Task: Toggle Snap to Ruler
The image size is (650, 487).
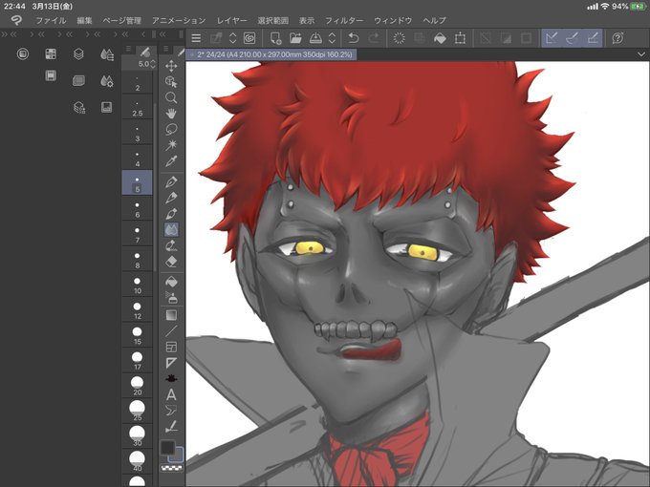Action: tap(552, 38)
